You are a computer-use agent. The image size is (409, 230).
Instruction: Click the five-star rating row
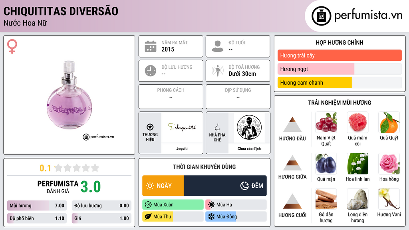pos(77,168)
